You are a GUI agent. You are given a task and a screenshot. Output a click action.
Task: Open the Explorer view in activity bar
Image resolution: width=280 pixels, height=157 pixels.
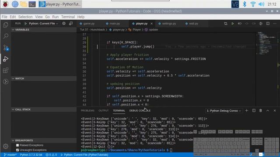6,25
